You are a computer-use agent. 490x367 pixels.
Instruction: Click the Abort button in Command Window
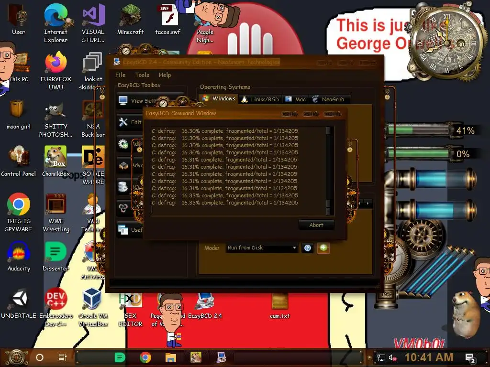click(316, 225)
